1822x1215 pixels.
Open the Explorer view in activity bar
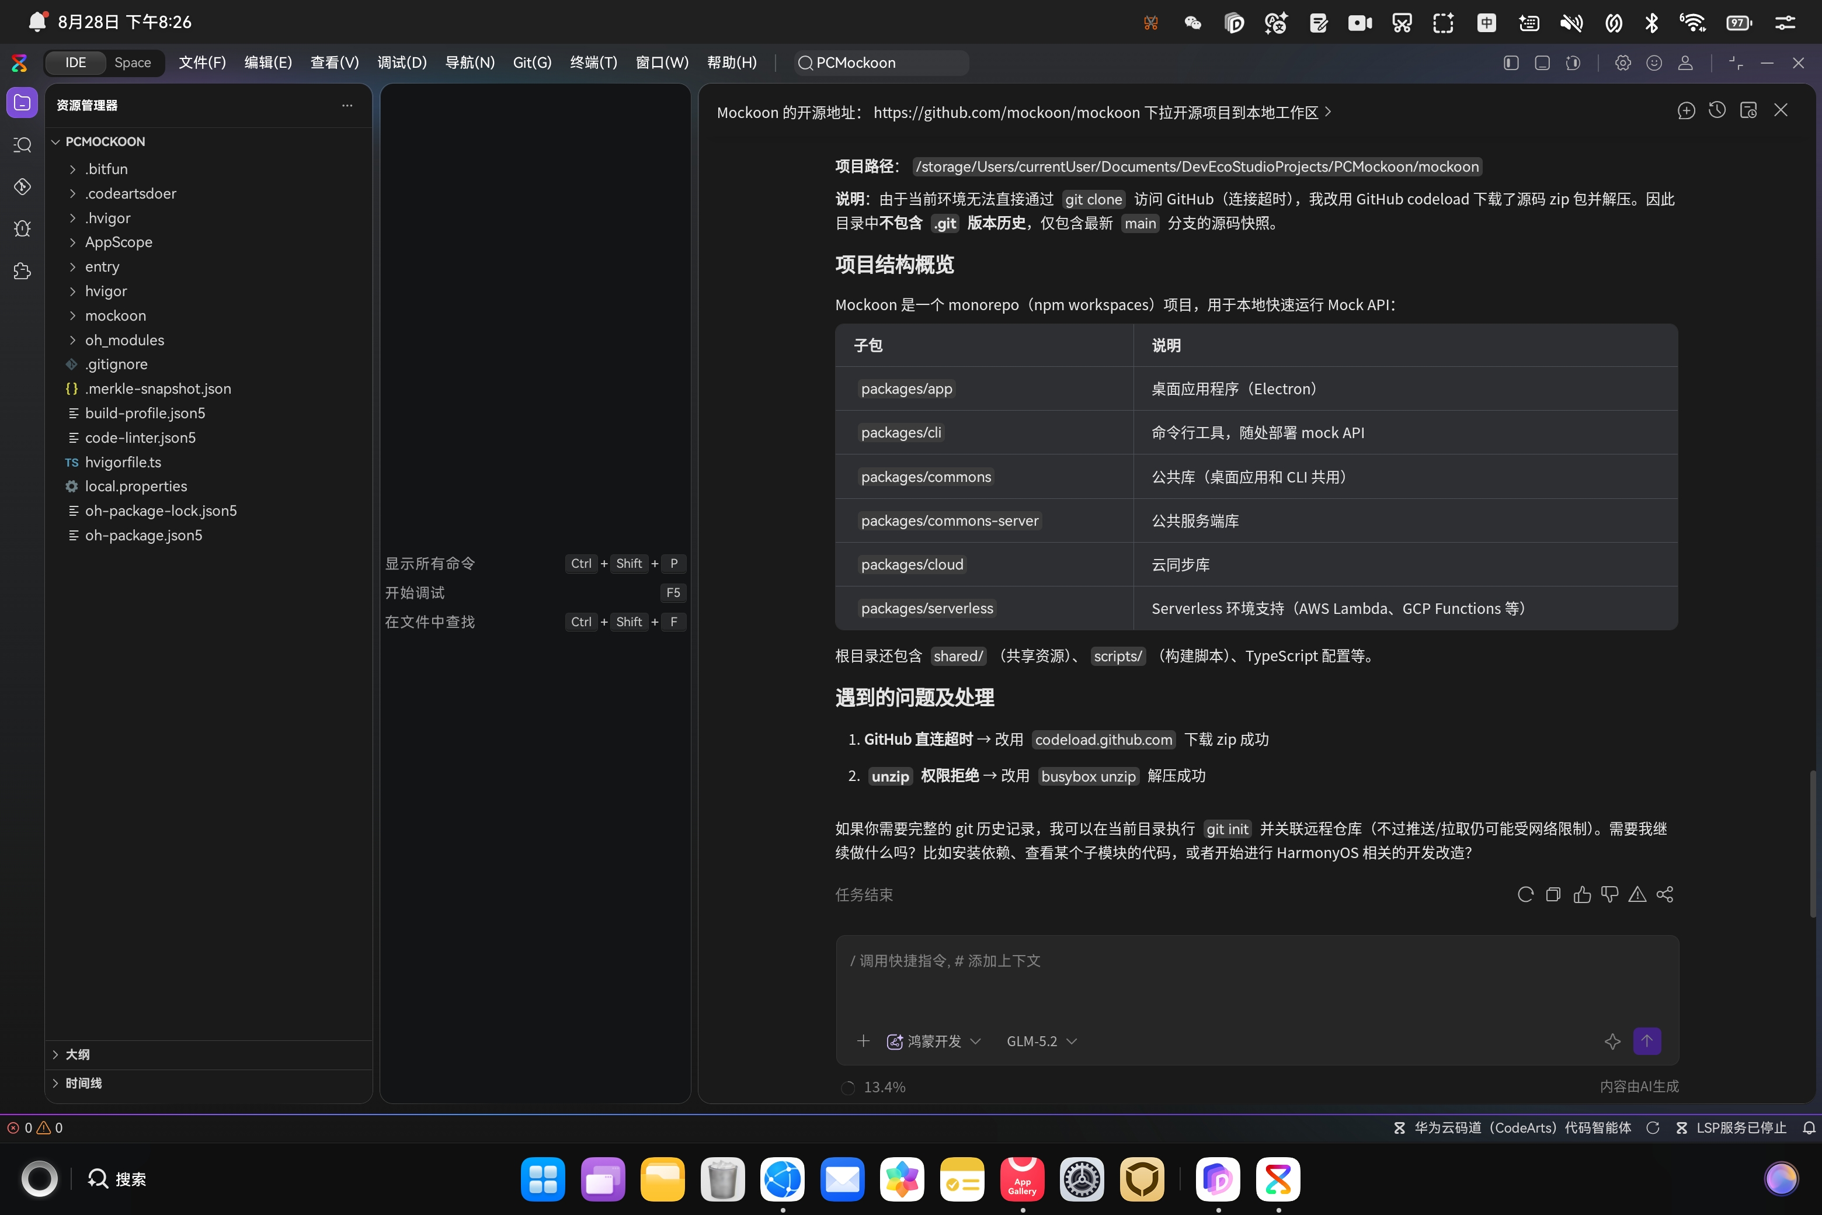(22, 102)
